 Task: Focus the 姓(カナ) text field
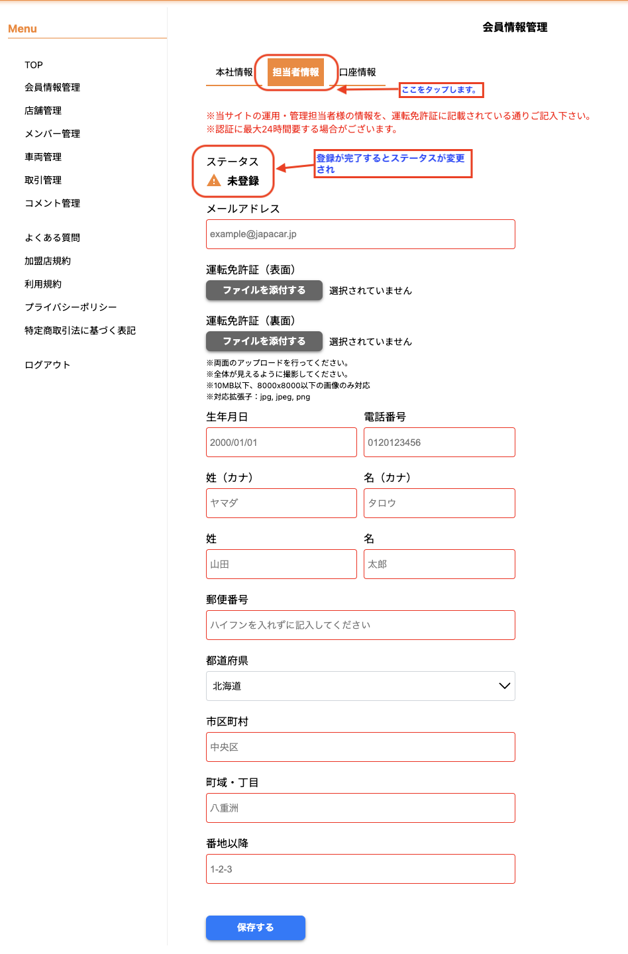pos(281,503)
